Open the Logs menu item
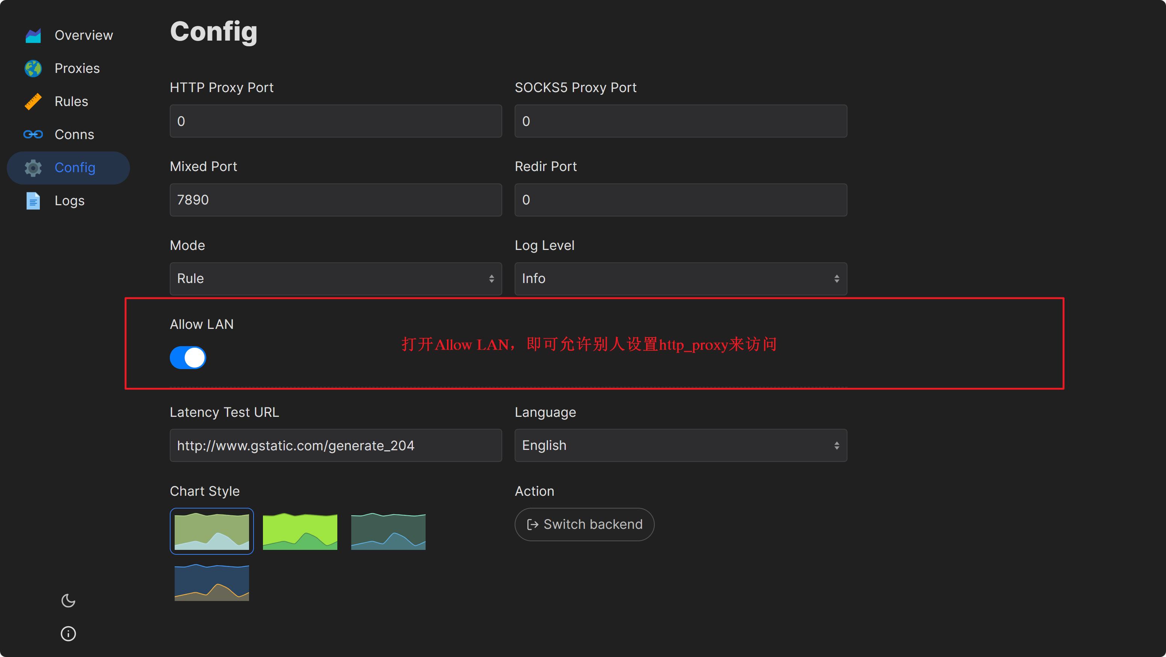 click(69, 201)
